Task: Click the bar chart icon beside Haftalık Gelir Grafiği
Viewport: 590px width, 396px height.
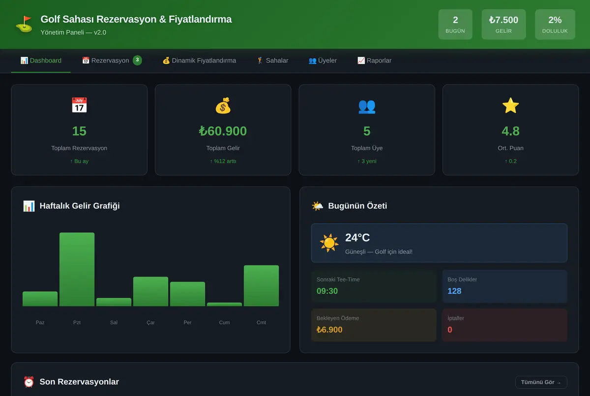Action: pos(29,206)
